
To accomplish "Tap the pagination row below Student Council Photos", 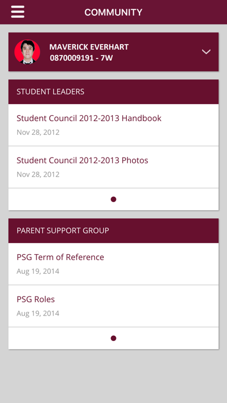I will tap(113, 199).
